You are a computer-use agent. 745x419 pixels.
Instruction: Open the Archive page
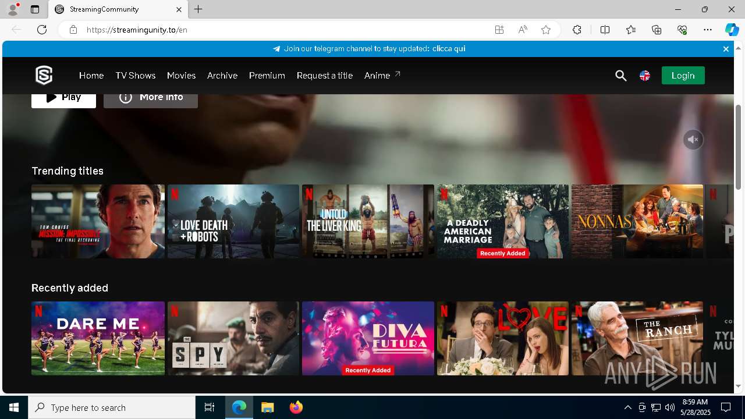222,76
